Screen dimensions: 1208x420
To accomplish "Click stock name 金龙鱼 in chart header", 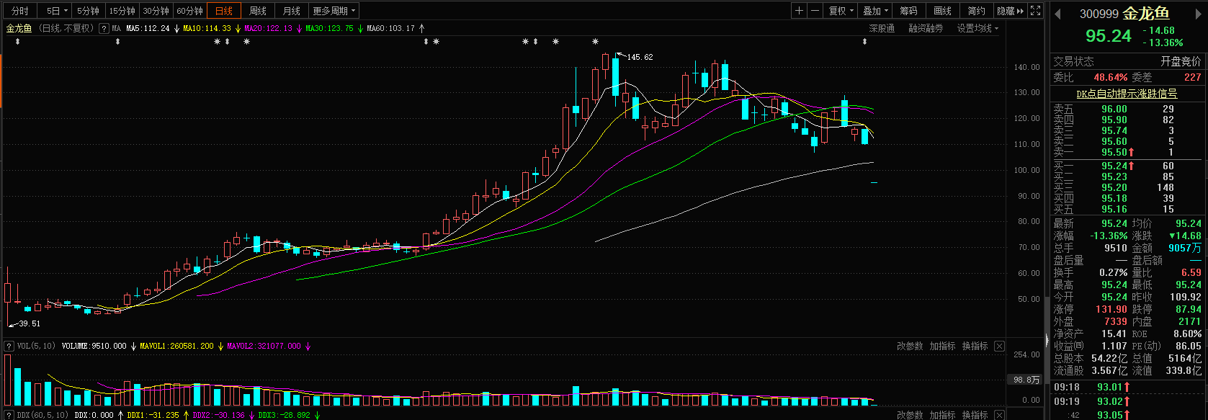I will pyautogui.click(x=19, y=28).
